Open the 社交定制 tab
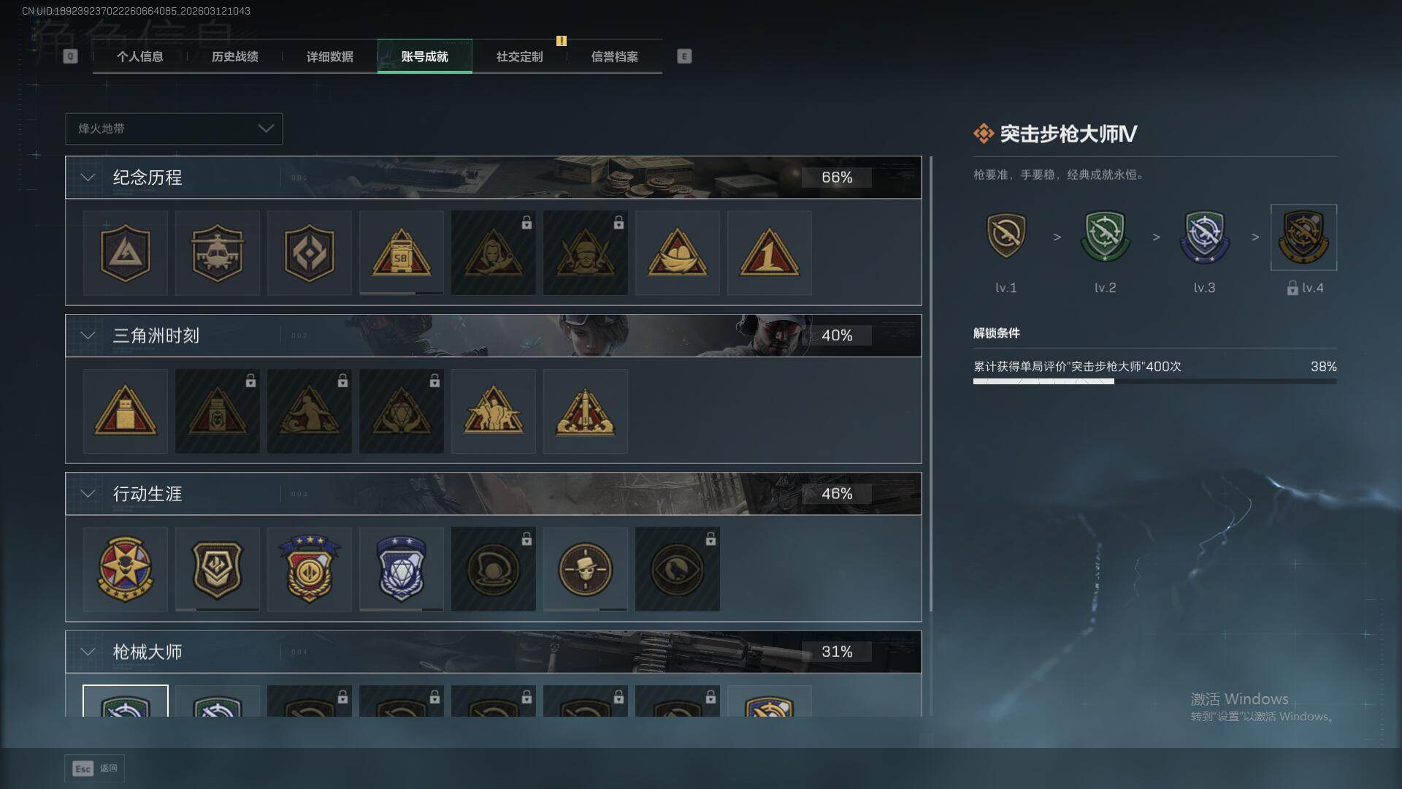Image resolution: width=1402 pixels, height=789 pixels. coord(519,56)
